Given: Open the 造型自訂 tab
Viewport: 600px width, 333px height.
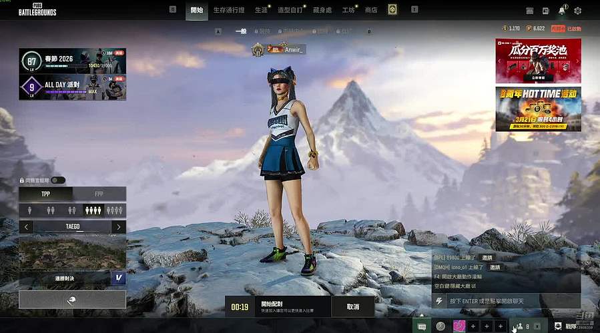Looking at the screenshot, I should coord(290,10).
